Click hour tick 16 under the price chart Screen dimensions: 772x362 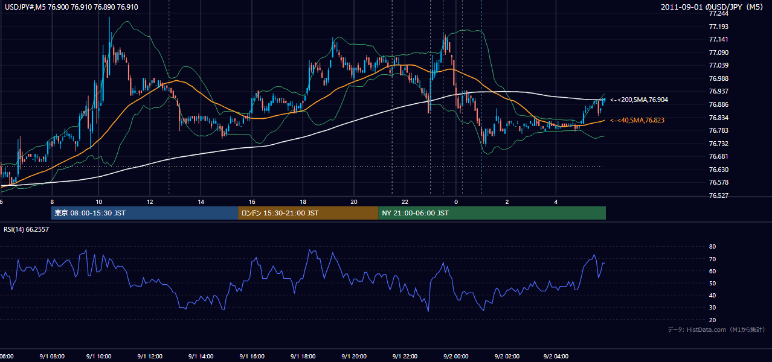(x=252, y=202)
